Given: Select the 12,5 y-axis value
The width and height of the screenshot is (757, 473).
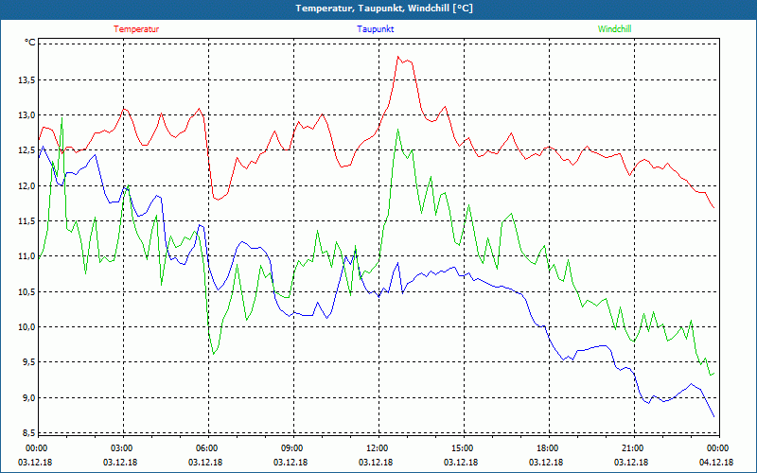Looking at the screenshot, I should 27,150.
